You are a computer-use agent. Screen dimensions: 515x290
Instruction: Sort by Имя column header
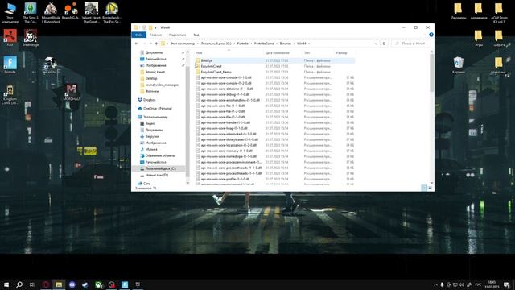pos(199,53)
